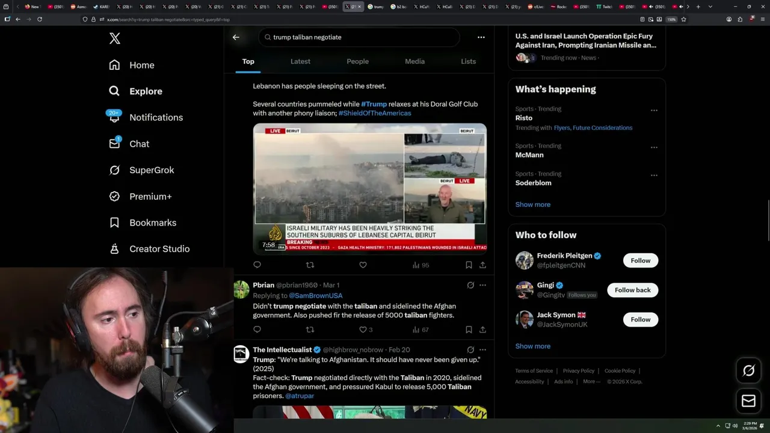
Task: Click back arrow beside search box
Action: pos(236,37)
